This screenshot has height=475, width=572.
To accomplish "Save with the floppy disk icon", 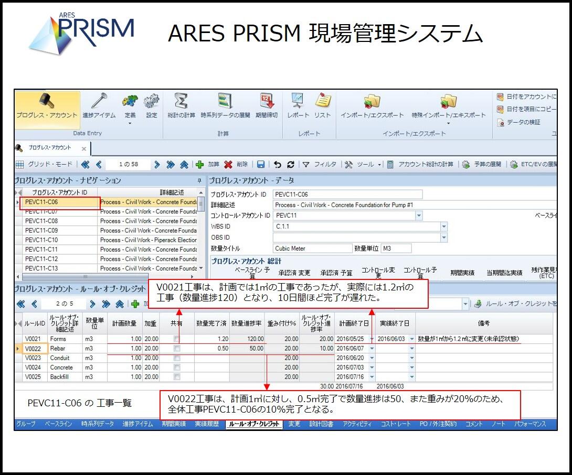I will click(260, 165).
